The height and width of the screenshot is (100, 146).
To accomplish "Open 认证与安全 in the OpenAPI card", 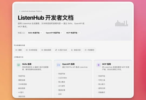I will pyautogui.click(x=62, y=78).
